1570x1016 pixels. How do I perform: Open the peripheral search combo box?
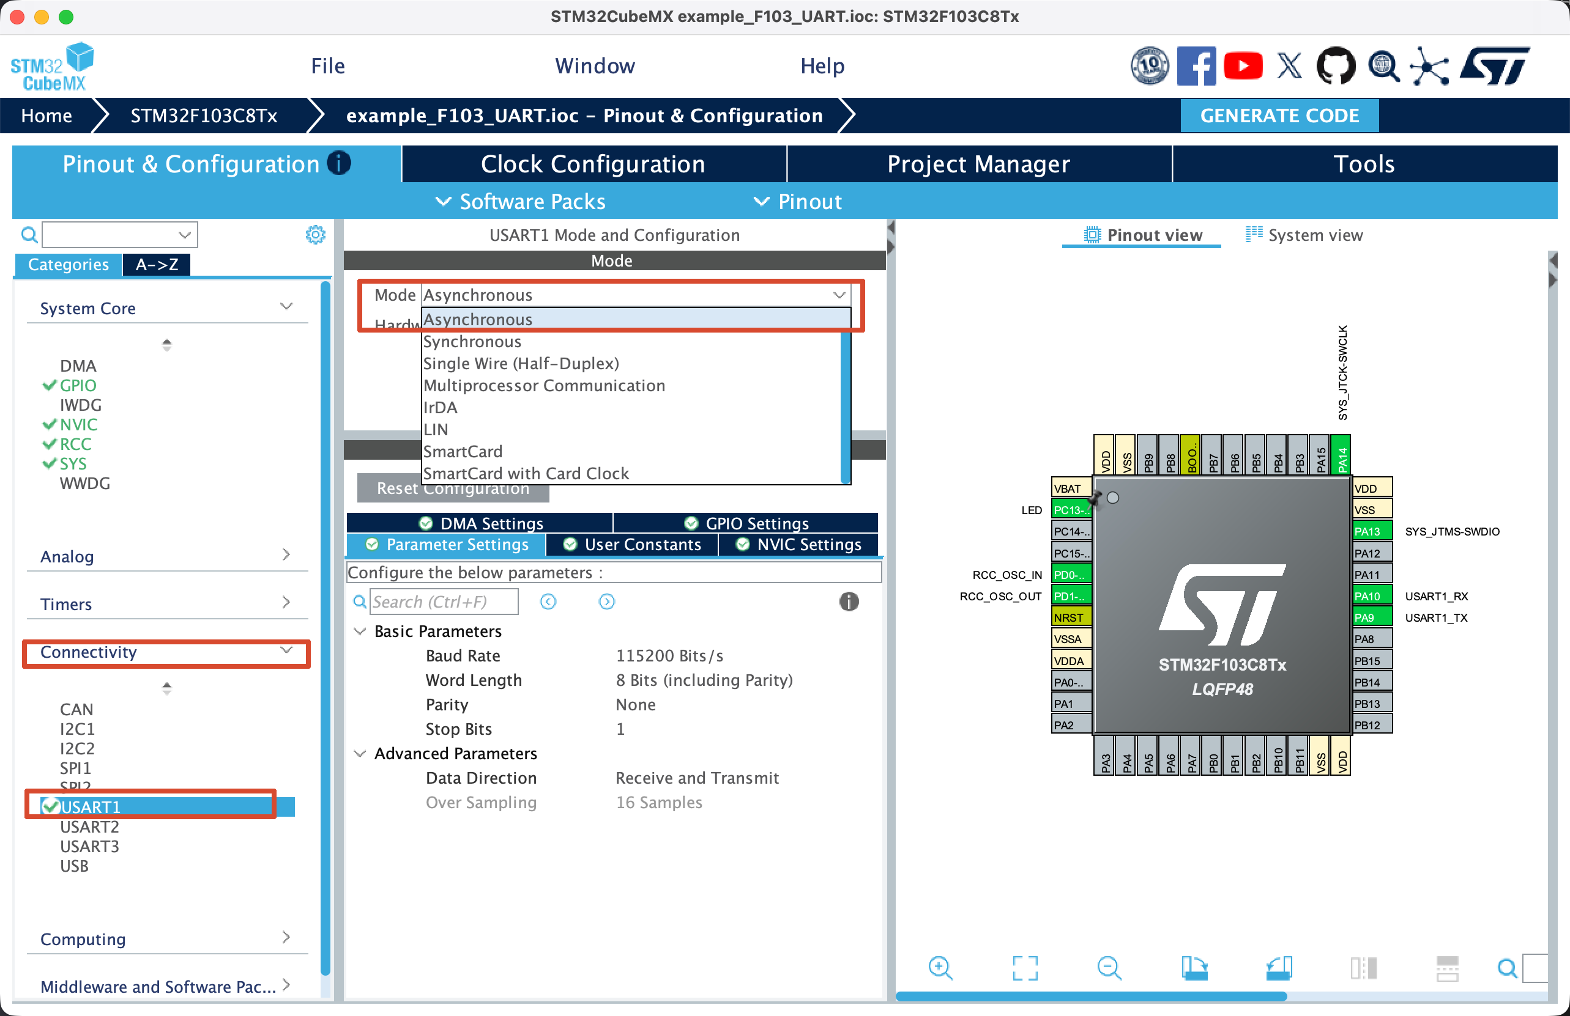coord(119,235)
